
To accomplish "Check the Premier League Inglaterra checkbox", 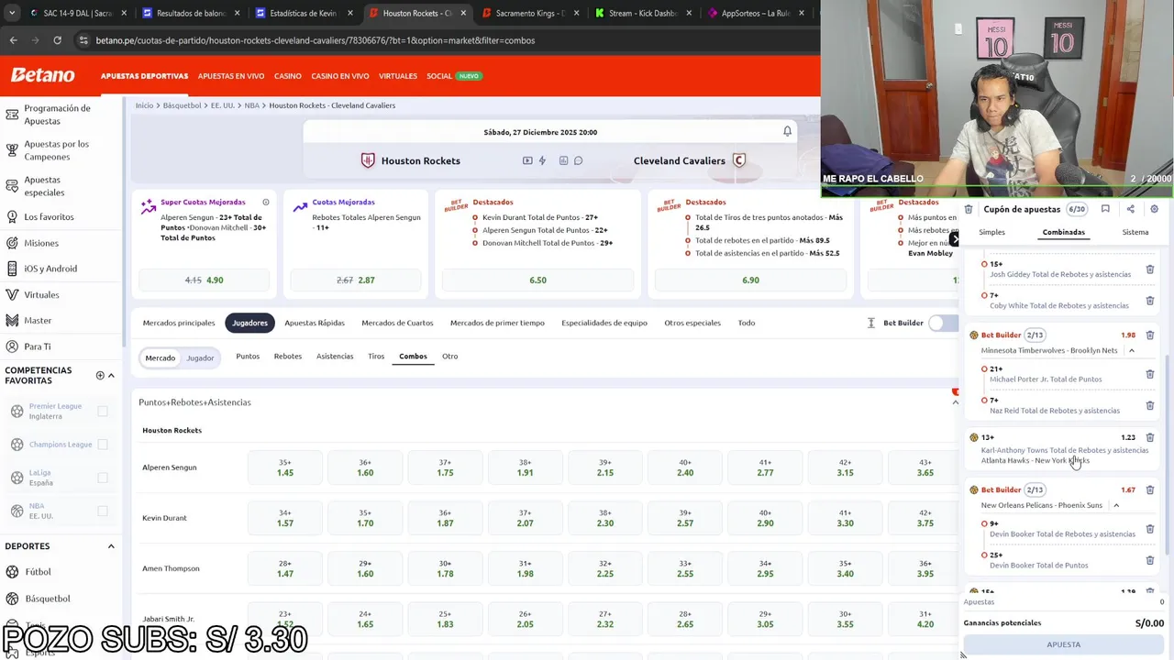I will (x=103, y=411).
